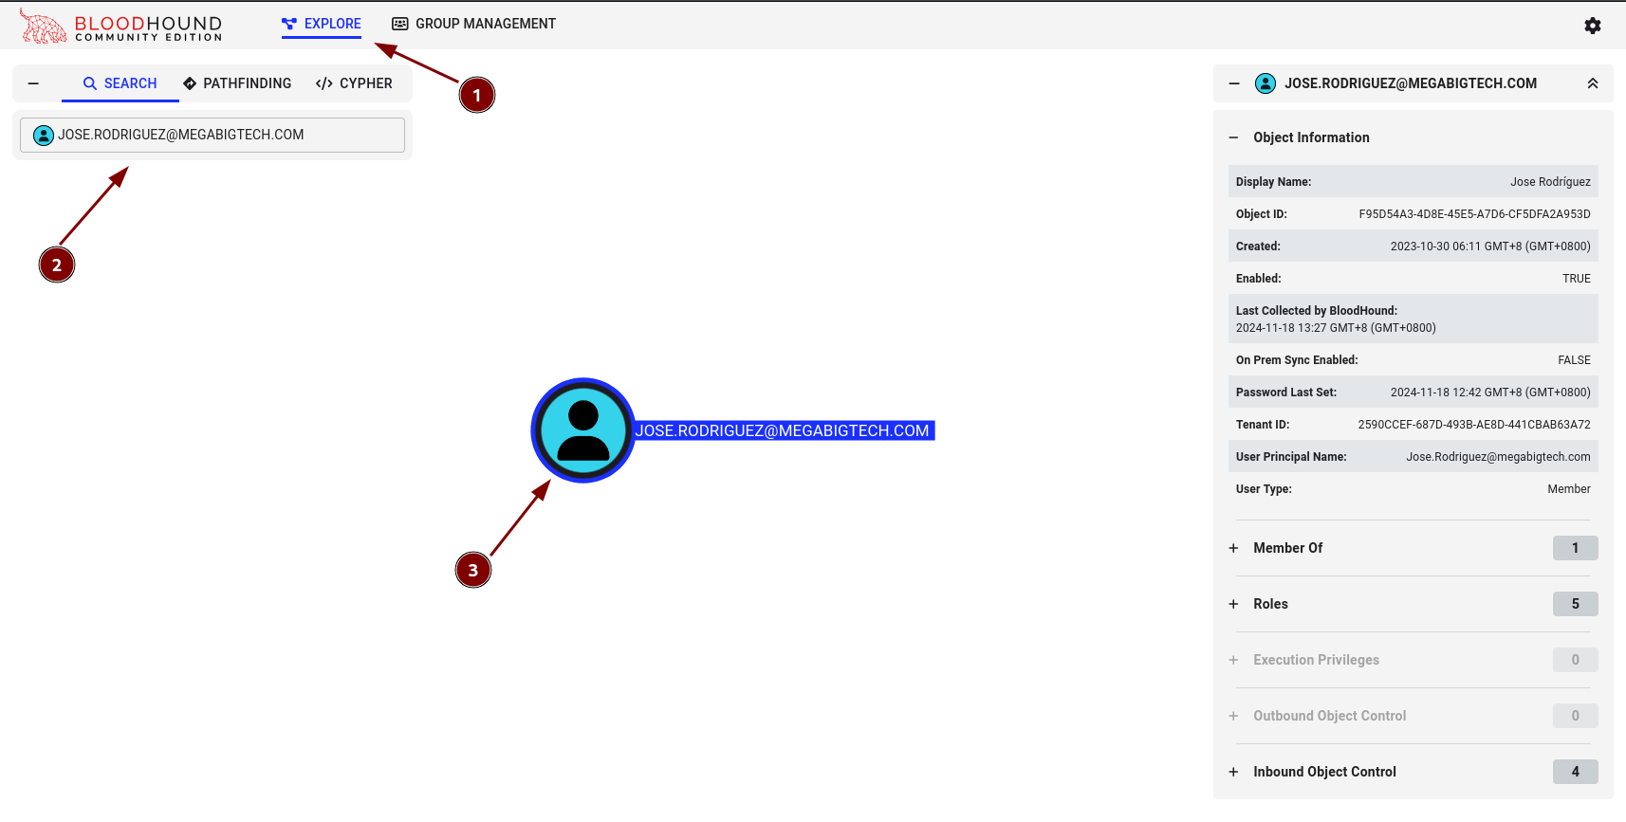
Task: Open the Explore page
Action: [322, 24]
